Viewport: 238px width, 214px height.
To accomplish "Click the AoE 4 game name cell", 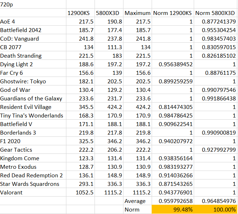I will (x=33, y=21).
